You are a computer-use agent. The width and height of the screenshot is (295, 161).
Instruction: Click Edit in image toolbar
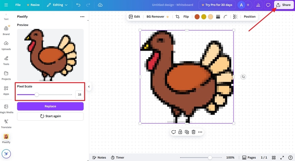tap(134, 16)
